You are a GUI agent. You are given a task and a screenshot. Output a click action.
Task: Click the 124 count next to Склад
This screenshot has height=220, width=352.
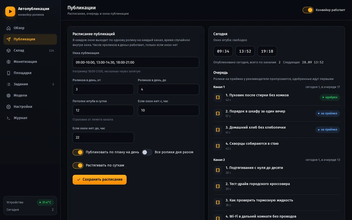pyautogui.click(x=51, y=51)
